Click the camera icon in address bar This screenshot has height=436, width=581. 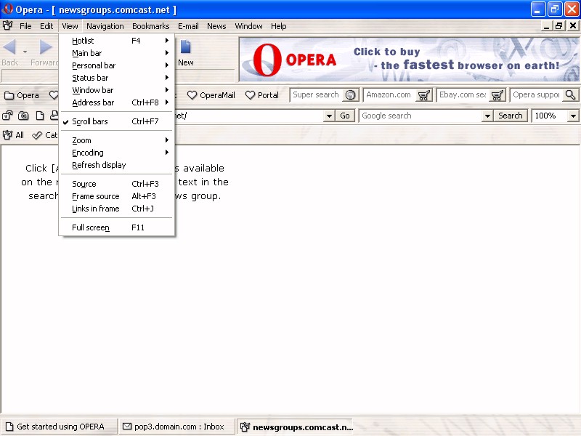[23, 116]
